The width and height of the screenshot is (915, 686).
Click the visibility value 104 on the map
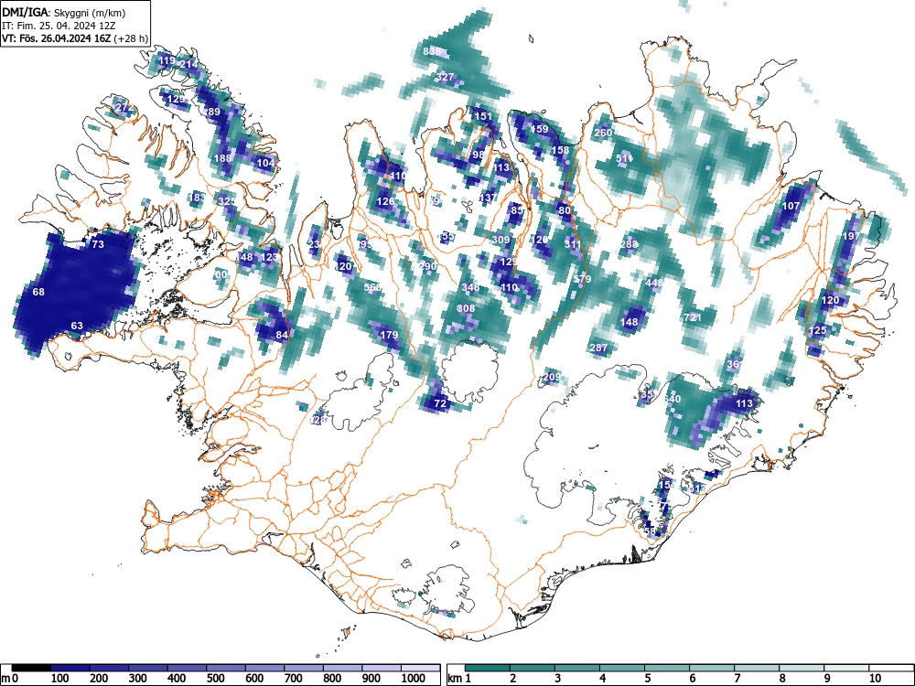point(265,163)
